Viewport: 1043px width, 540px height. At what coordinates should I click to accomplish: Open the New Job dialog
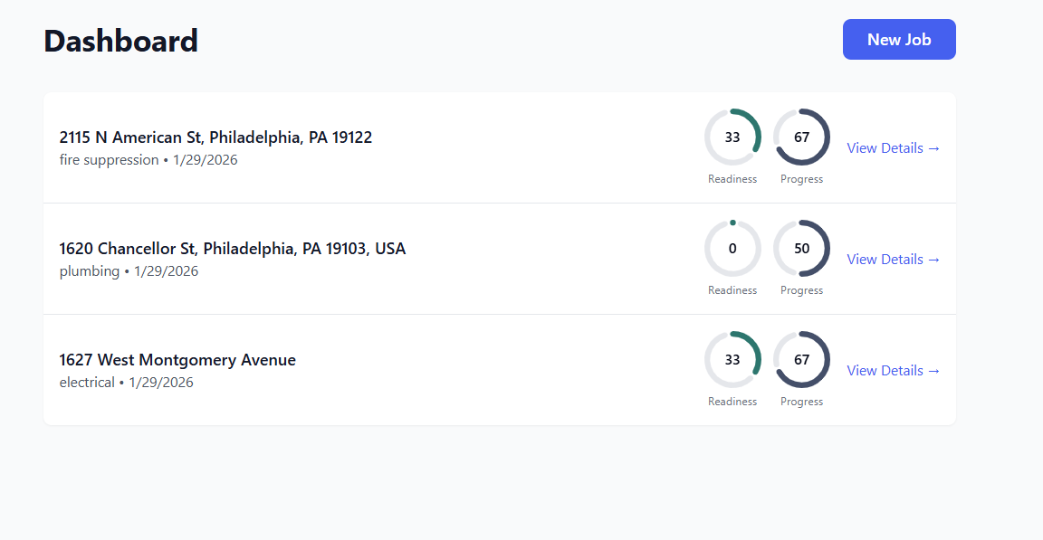click(898, 39)
